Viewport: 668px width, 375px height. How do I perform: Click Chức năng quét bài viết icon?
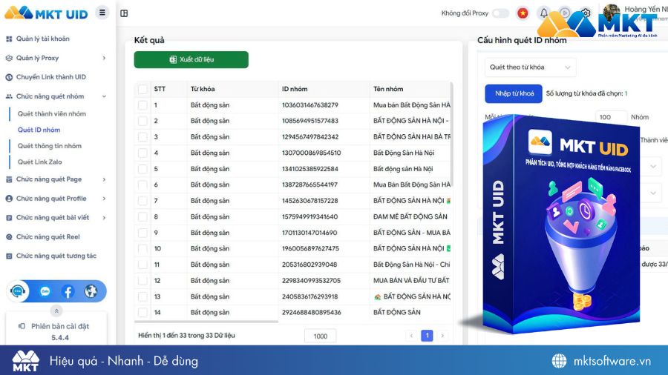coord(9,218)
